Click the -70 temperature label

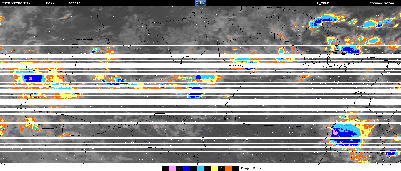coord(180,168)
